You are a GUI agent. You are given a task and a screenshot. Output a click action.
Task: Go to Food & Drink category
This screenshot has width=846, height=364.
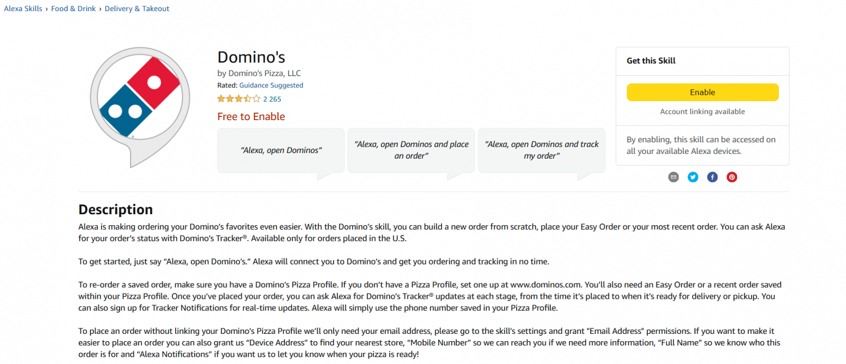click(x=73, y=9)
